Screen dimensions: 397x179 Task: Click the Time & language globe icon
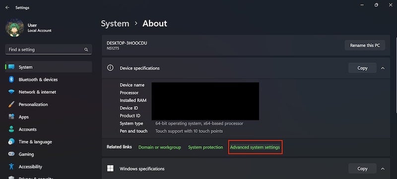(11, 142)
